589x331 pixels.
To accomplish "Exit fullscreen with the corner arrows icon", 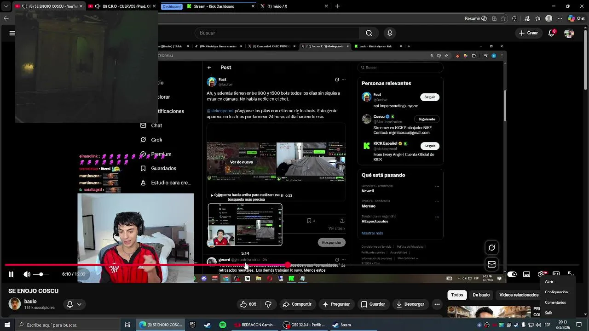I will [571, 274].
